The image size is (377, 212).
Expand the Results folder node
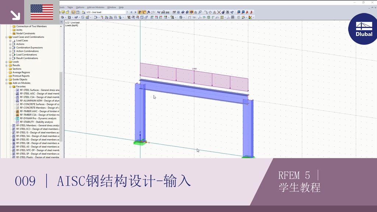pyautogui.click(x=7, y=66)
